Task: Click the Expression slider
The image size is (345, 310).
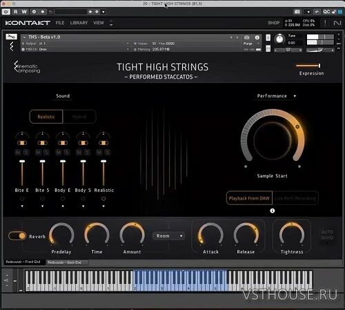Action: (x=308, y=66)
